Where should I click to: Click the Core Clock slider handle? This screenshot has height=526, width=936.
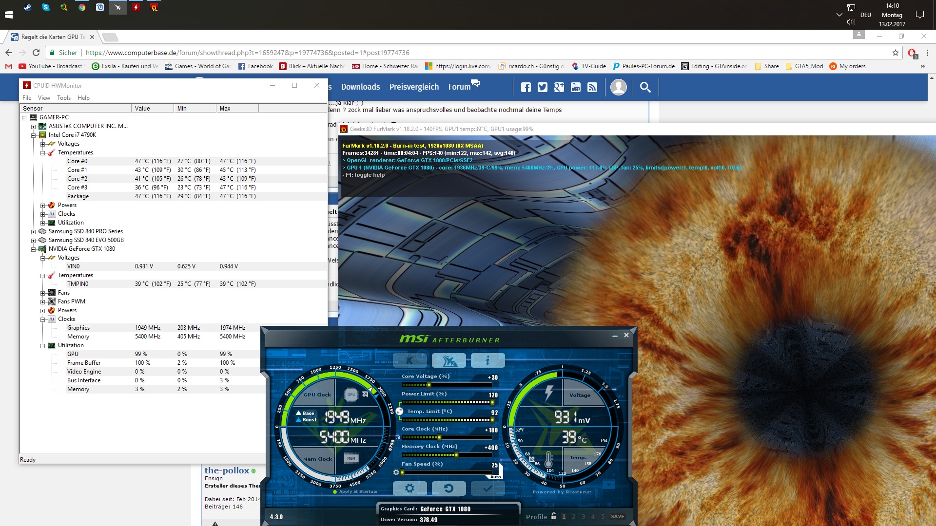coord(439,437)
